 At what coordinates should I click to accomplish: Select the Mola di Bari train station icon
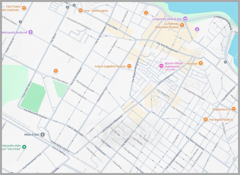[x=43, y=134]
